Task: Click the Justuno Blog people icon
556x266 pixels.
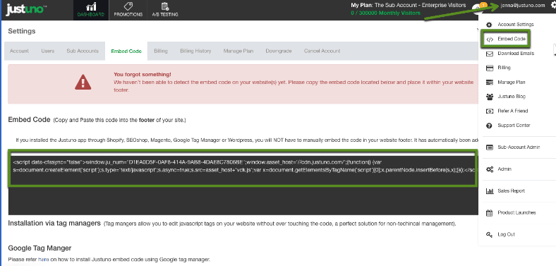Action: (x=490, y=97)
